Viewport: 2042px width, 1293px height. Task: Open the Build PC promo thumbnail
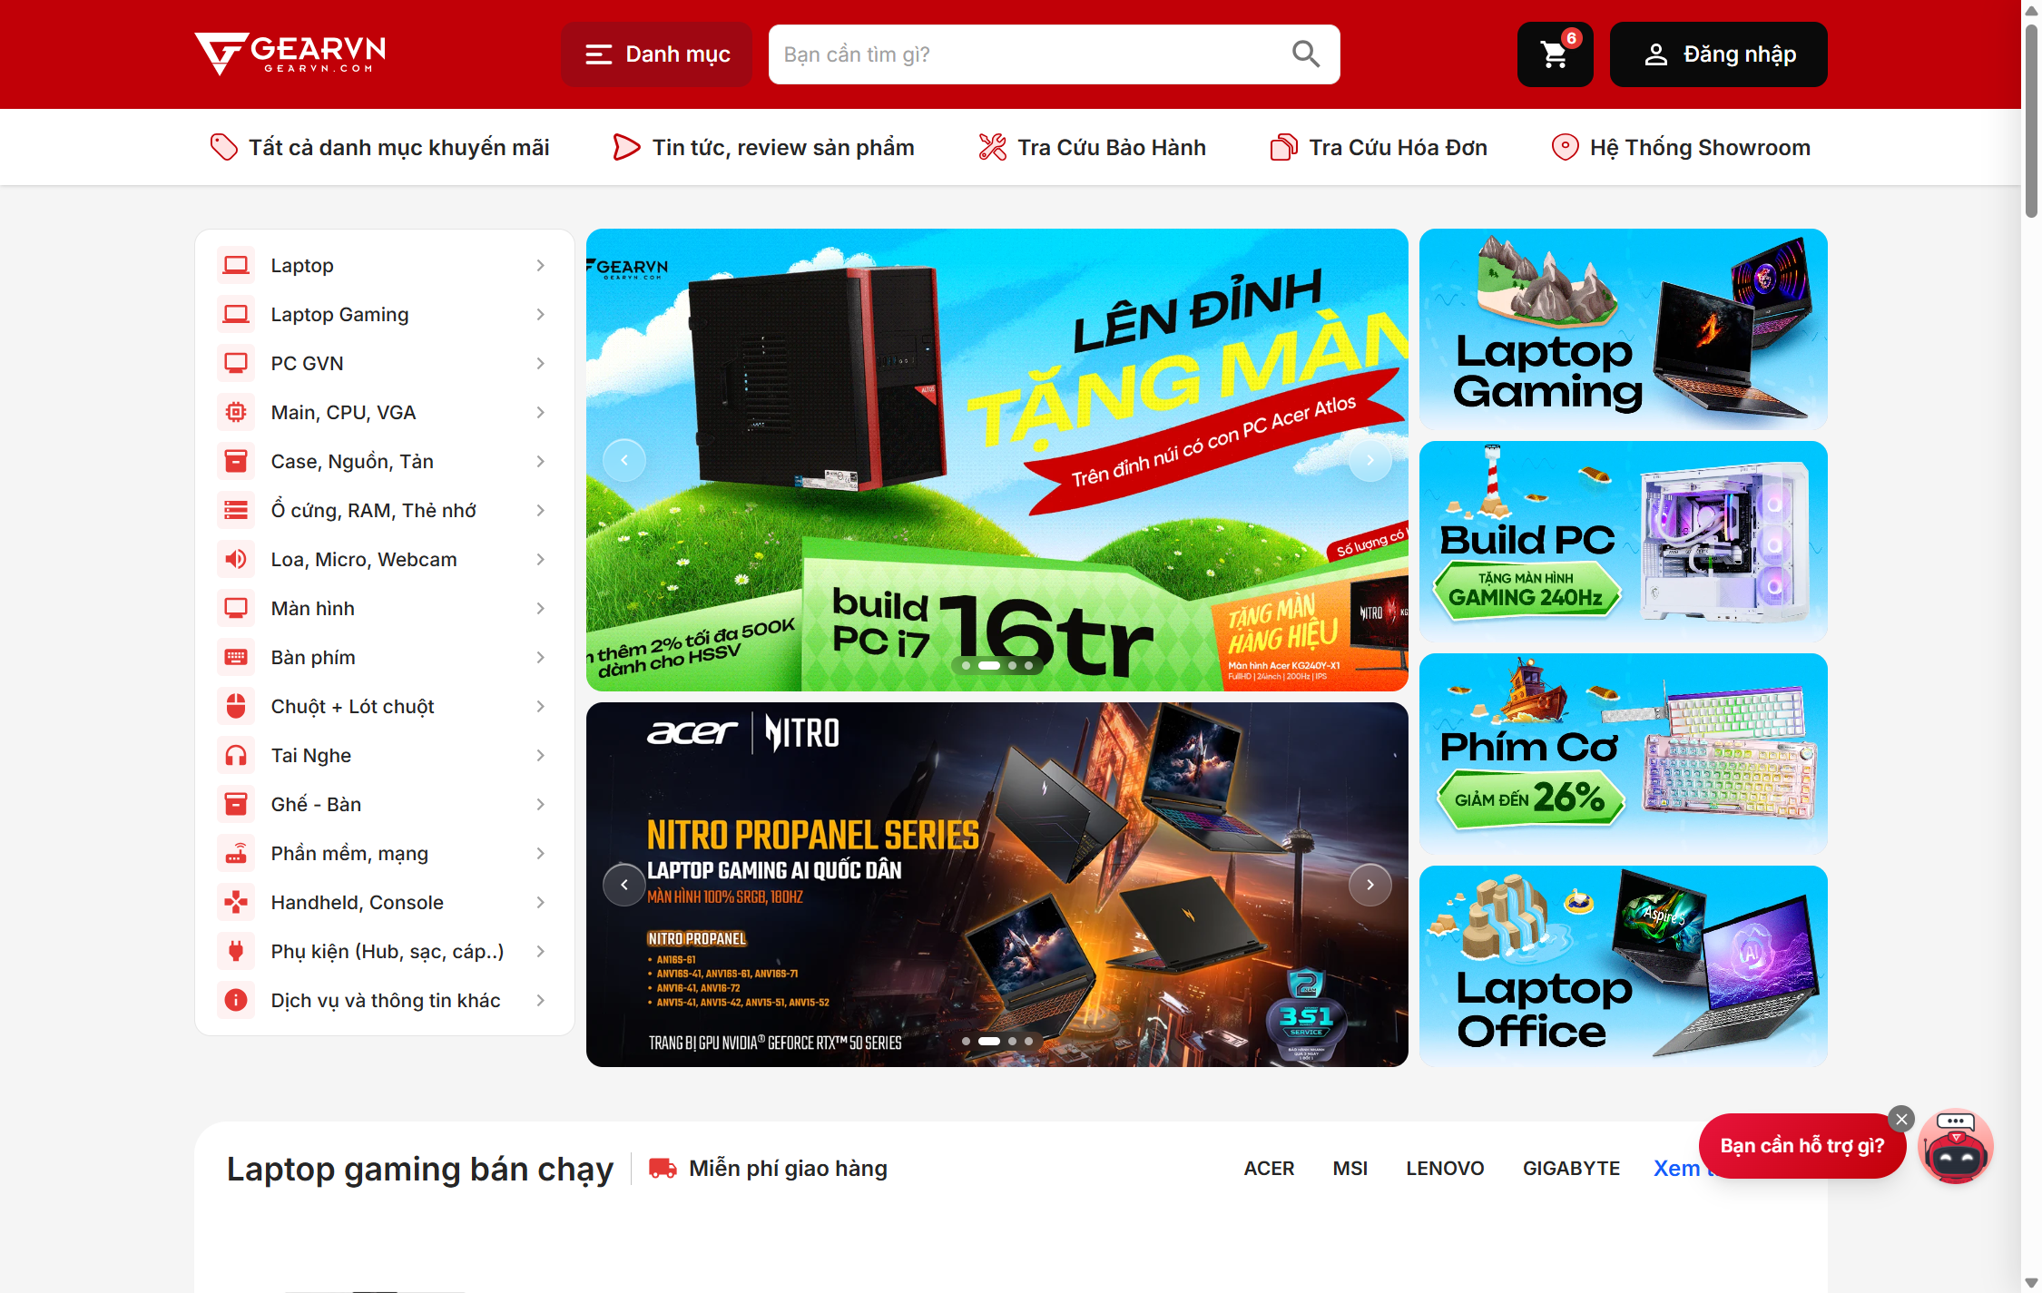click(x=1623, y=542)
